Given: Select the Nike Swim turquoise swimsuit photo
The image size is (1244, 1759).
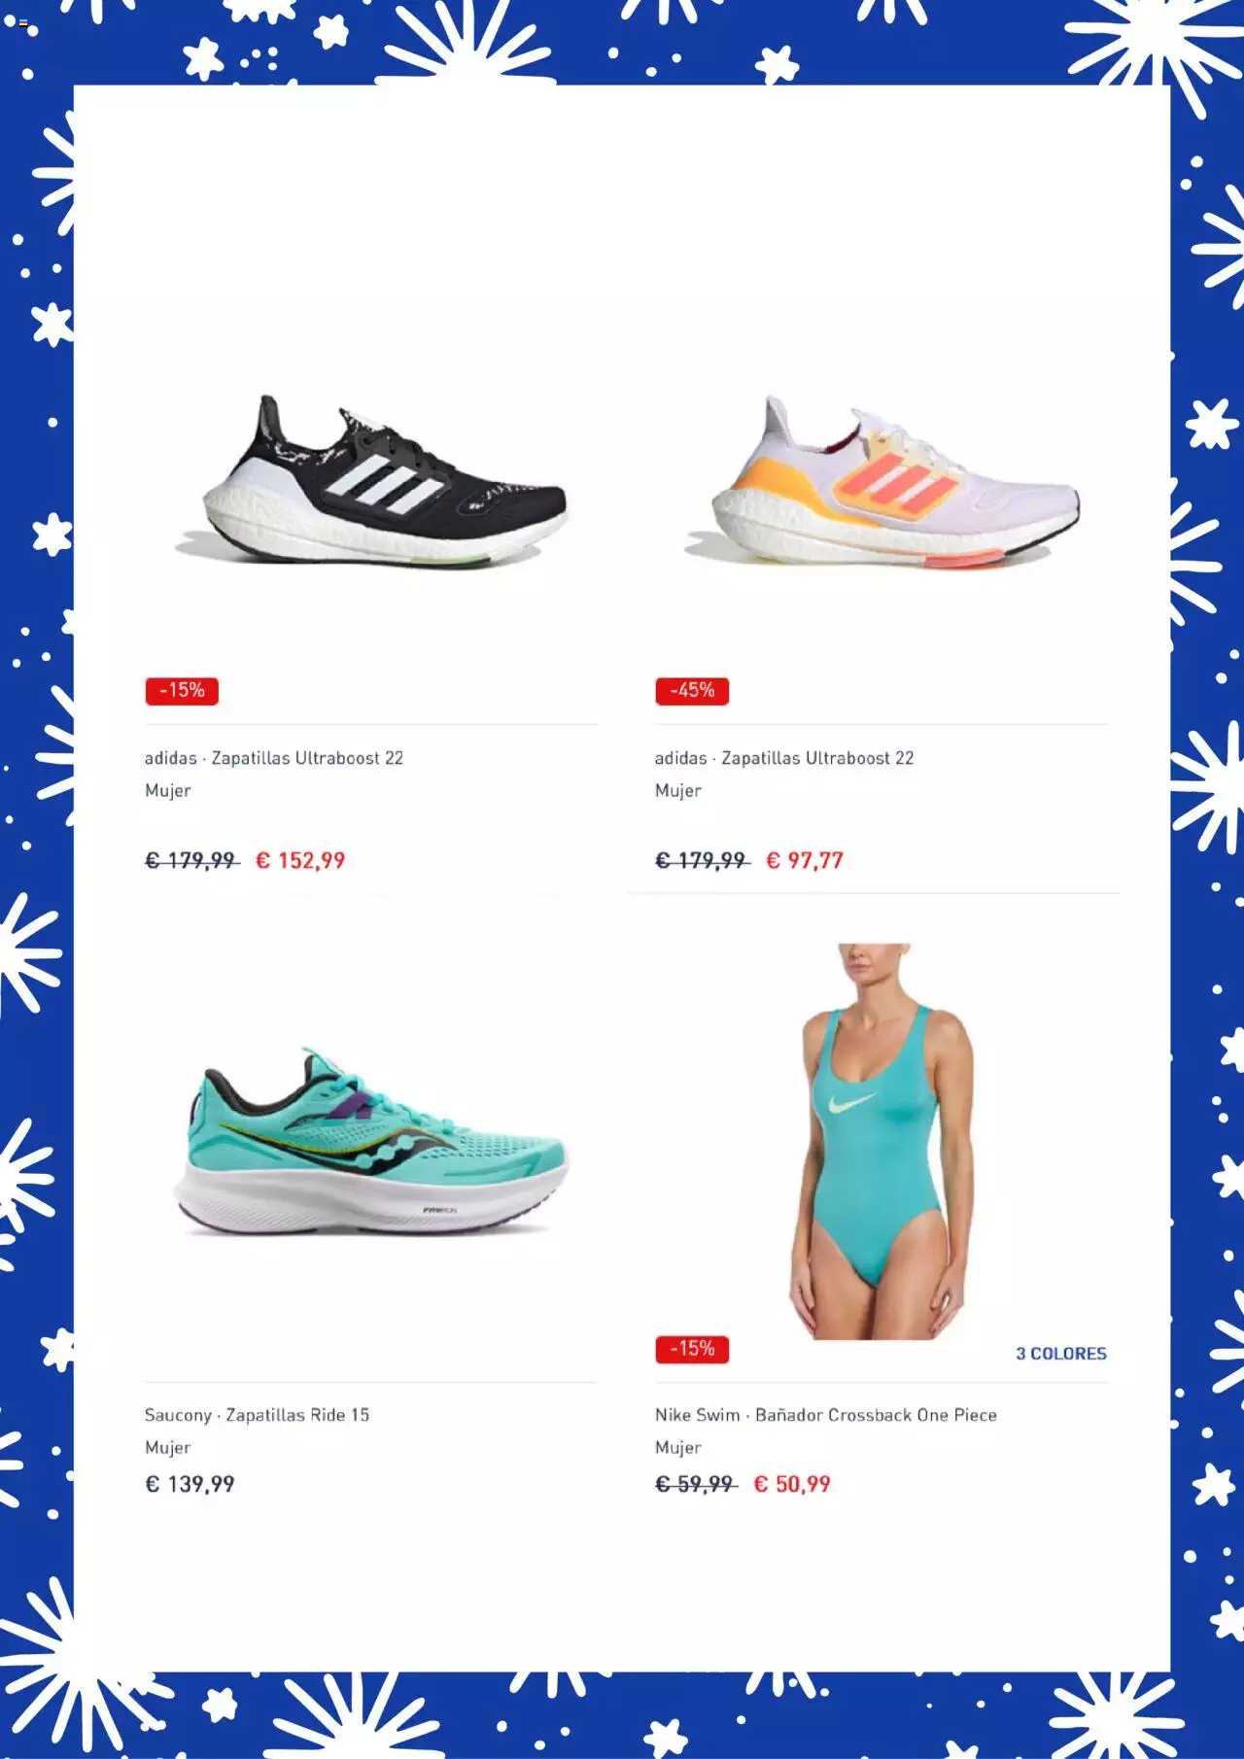Looking at the screenshot, I should (881, 1140).
